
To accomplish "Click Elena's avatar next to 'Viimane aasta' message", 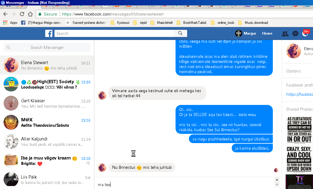I will click(102, 95).
